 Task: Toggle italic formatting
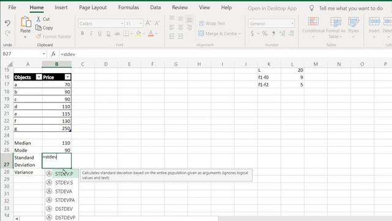coord(91,33)
